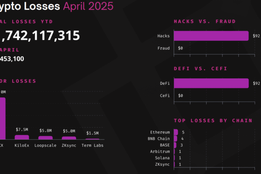Click the BASE chain bar
Viewport: 261px width, 174px height.
pyautogui.click(x=175, y=145)
